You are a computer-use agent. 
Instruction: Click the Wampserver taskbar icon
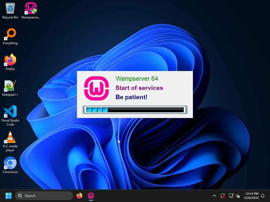point(91,196)
